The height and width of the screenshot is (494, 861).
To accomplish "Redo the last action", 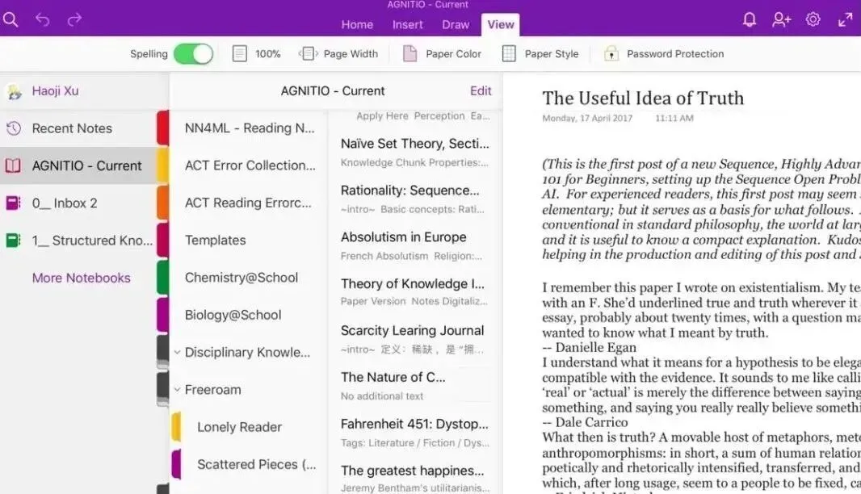I will (x=74, y=19).
